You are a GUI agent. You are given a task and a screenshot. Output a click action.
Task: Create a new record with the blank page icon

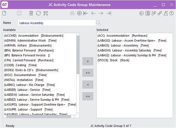coord(4,13)
